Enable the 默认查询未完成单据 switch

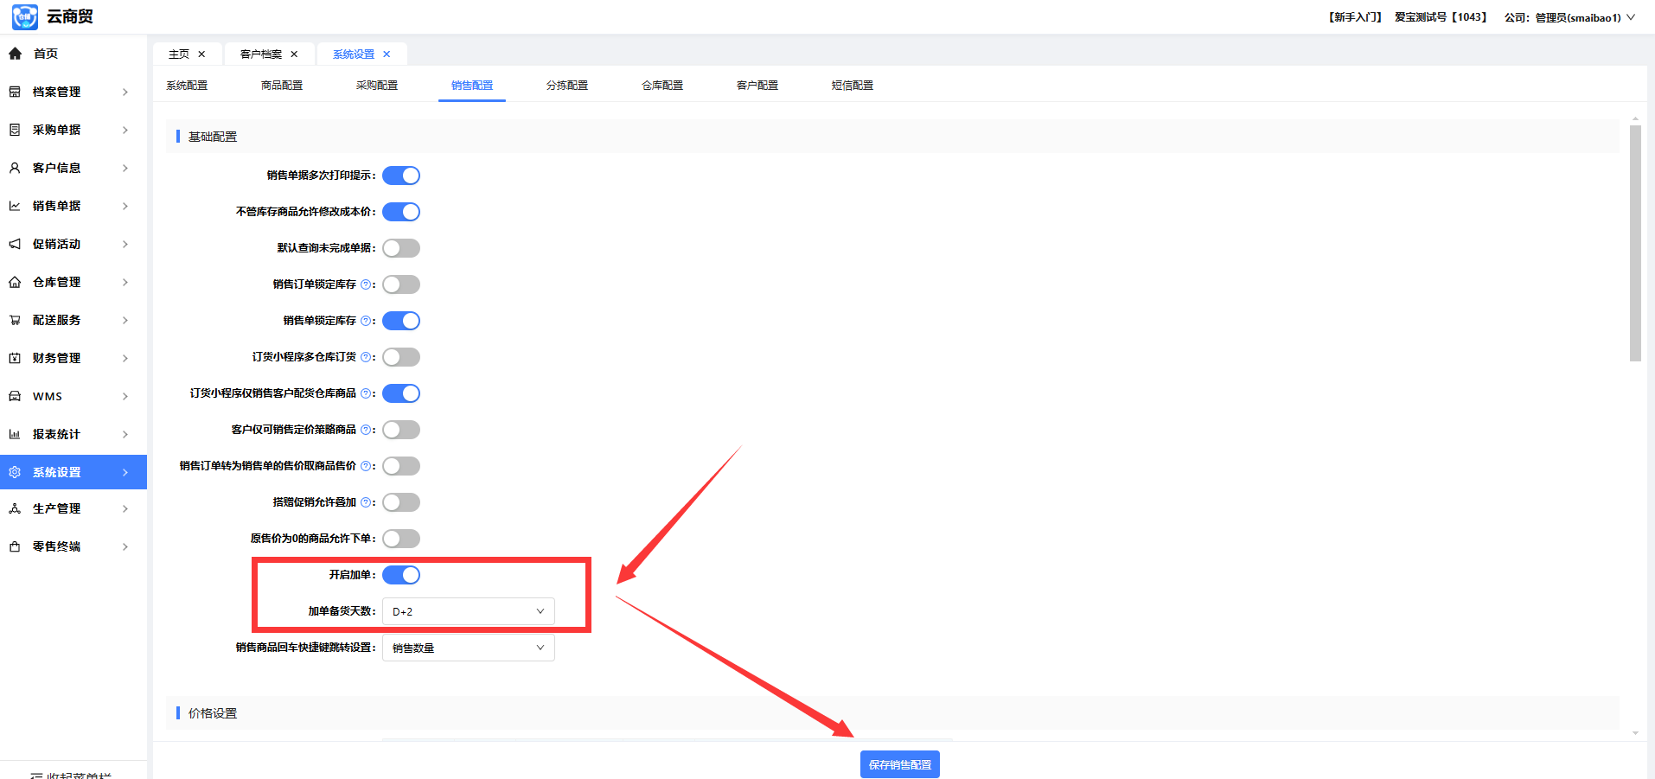pos(401,248)
